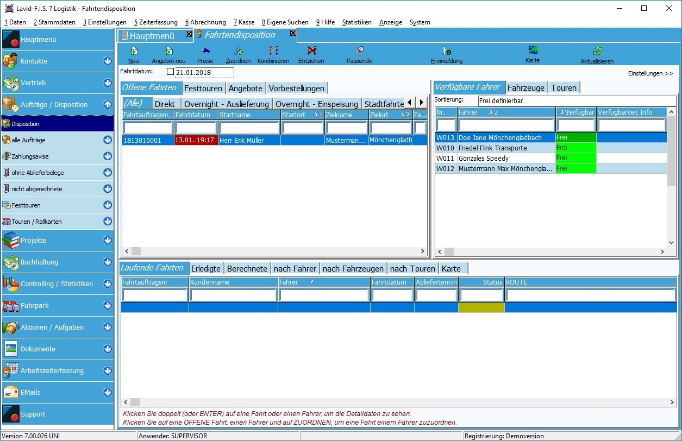Image resolution: width=682 pixels, height=441 pixels.
Task: Close the Hauptmenü tab with its X
Action: [x=189, y=34]
